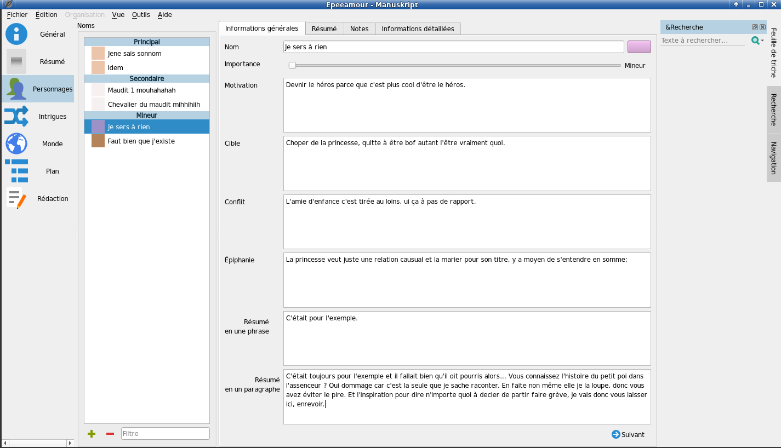
Task: Open the Vue menu
Action: [118, 15]
